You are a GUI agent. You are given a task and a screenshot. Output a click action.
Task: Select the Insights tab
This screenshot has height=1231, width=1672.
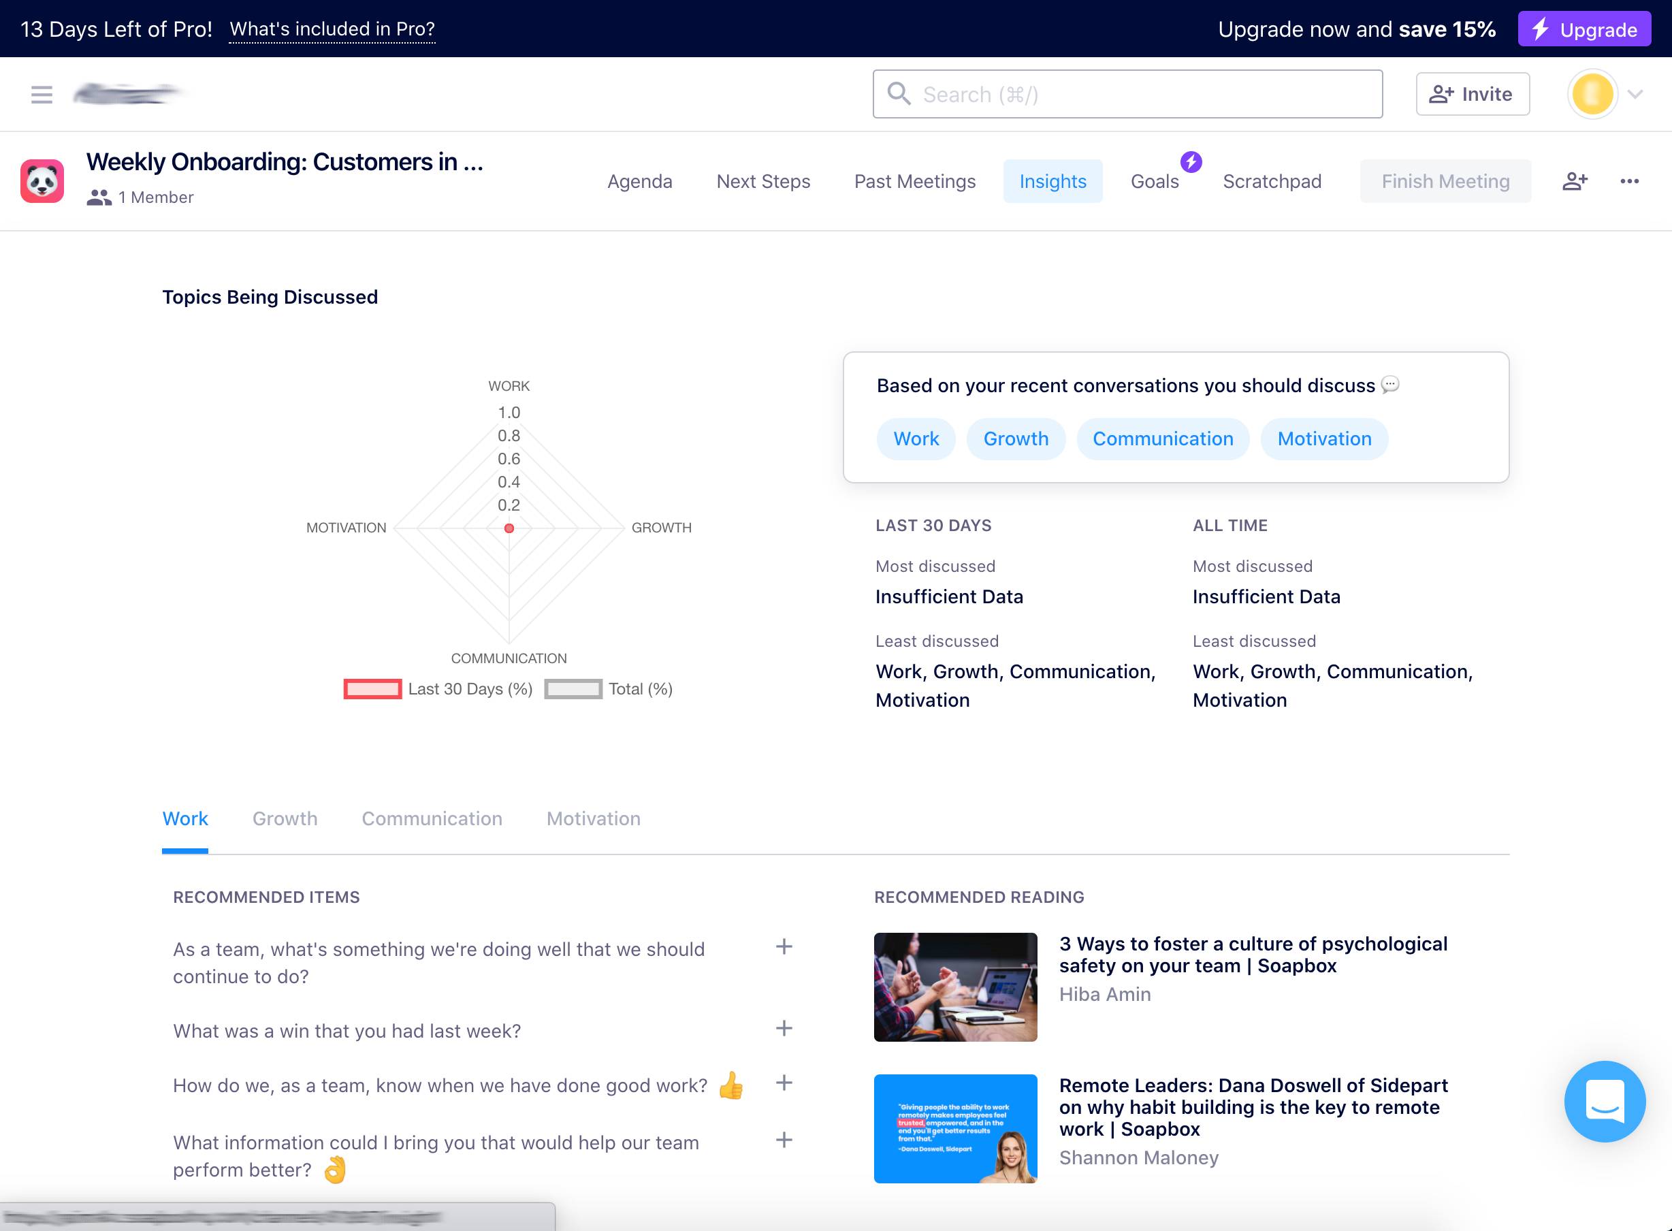(1052, 181)
